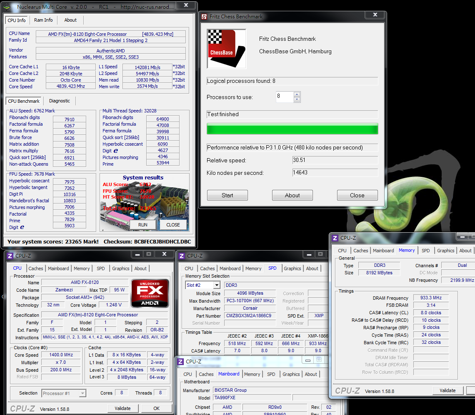Switch to Diagnostic tab in Nuclearus
The width and height of the screenshot is (475, 415).
(59, 101)
